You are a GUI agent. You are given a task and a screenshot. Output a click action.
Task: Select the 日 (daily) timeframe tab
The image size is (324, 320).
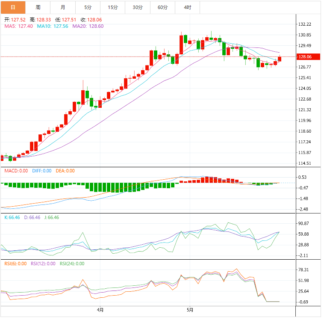click(x=13, y=7)
